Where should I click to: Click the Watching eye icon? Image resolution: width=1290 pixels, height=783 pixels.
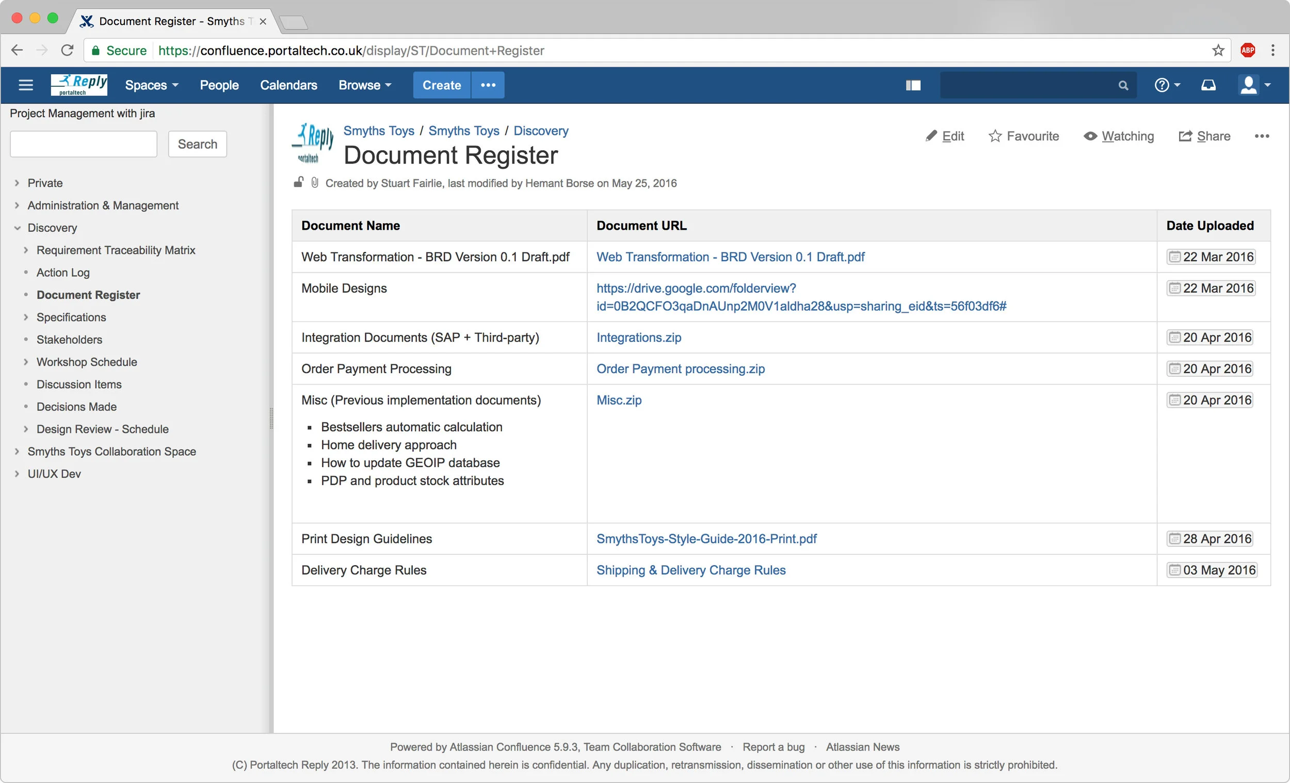(1090, 136)
